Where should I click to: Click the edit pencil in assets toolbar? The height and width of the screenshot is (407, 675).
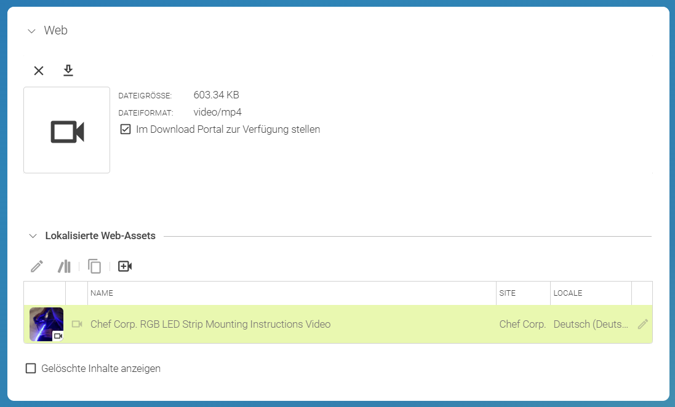click(37, 266)
